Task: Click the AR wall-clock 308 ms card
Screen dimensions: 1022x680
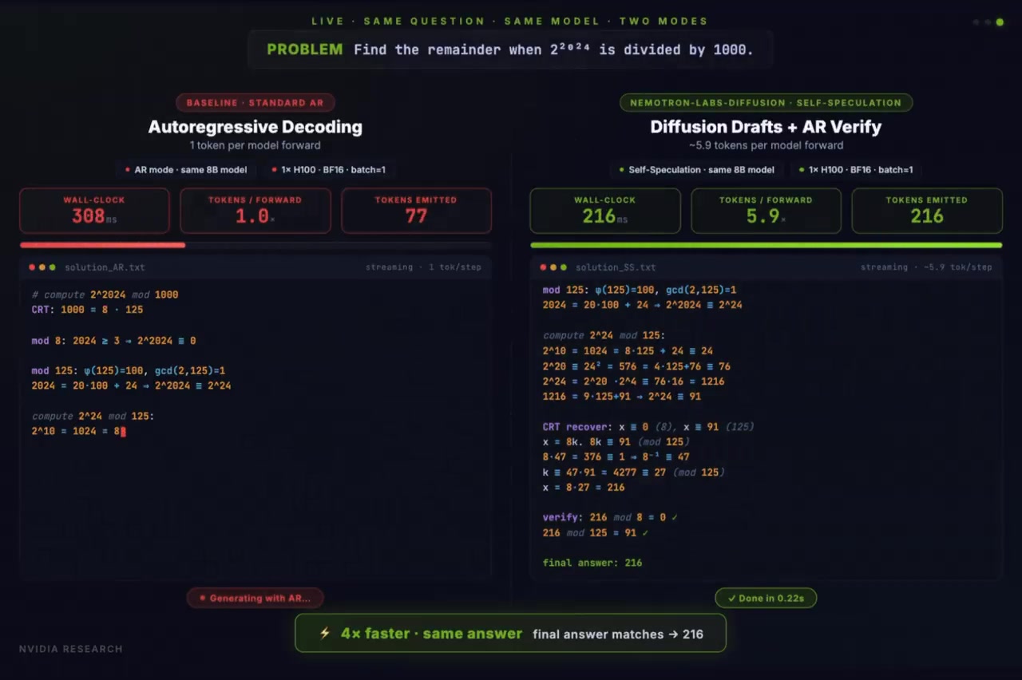Action: click(94, 211)
